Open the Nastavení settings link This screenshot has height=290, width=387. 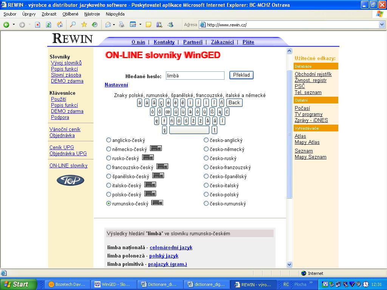click(116, 85)
